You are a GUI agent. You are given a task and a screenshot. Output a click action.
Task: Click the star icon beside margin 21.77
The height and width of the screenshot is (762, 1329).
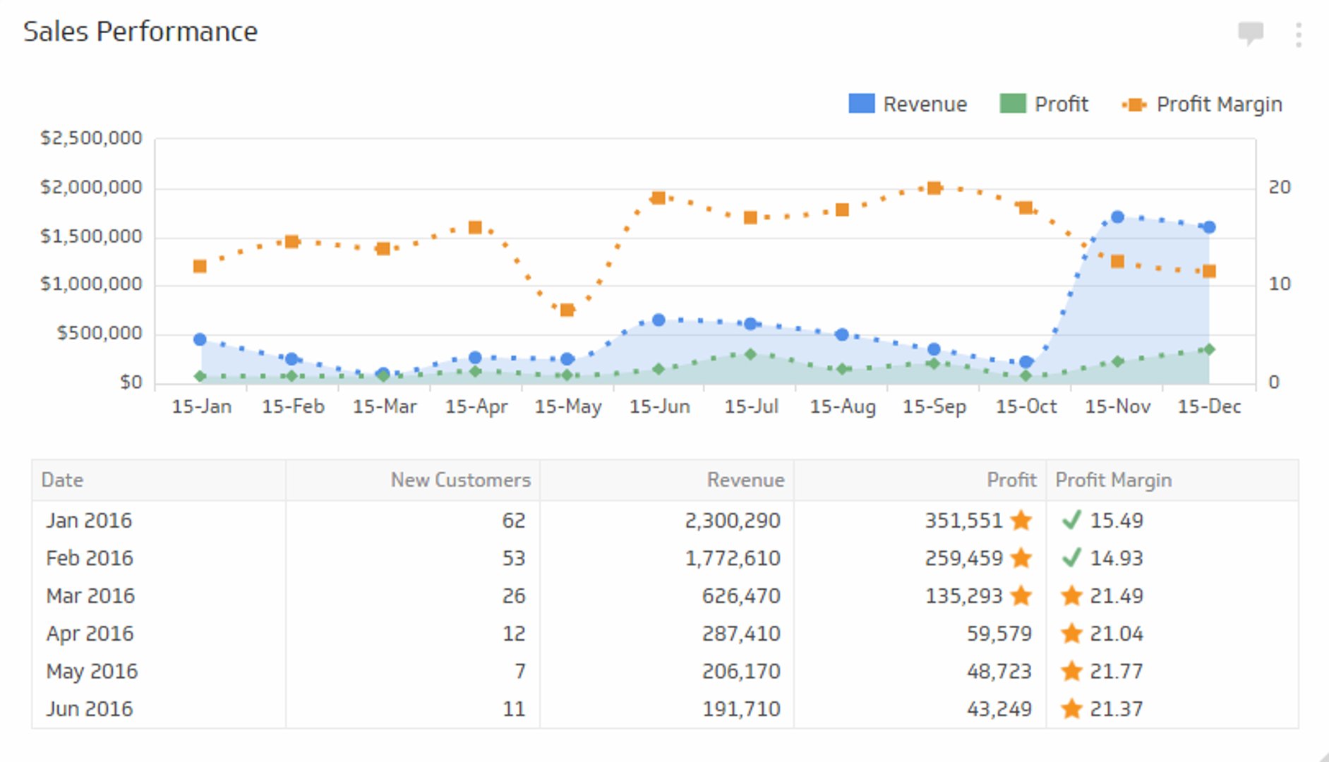tap(1071, 671)
